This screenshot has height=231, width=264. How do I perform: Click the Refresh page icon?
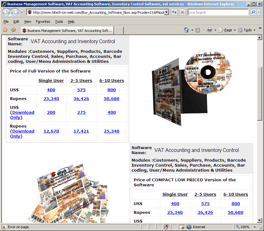pos(174,12)
